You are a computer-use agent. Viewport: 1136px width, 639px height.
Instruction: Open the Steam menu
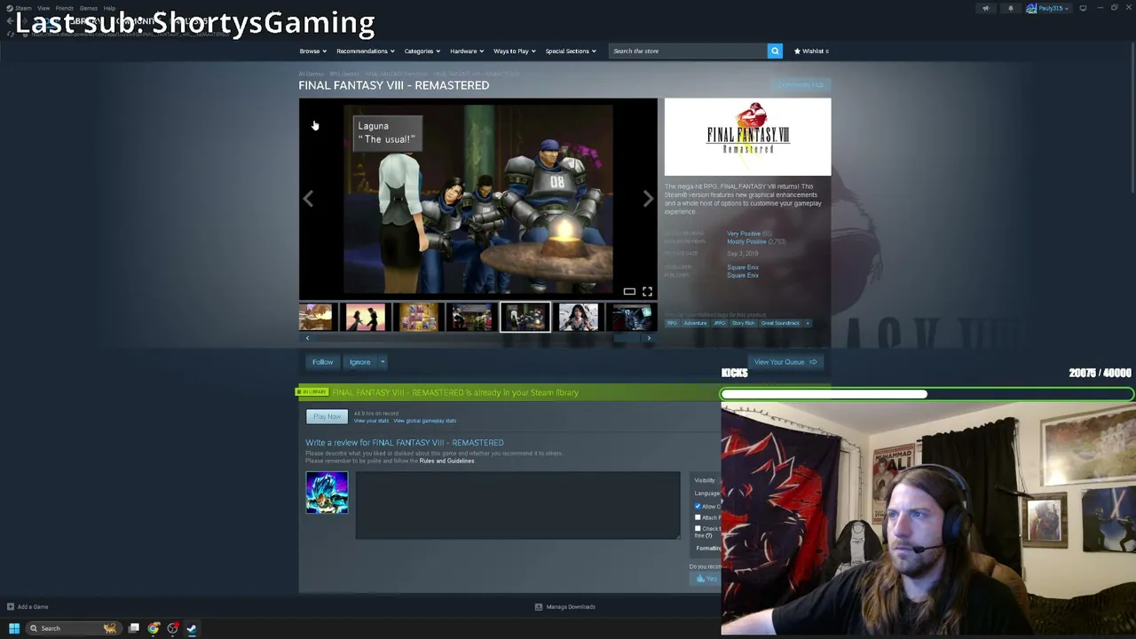point(23,9)
